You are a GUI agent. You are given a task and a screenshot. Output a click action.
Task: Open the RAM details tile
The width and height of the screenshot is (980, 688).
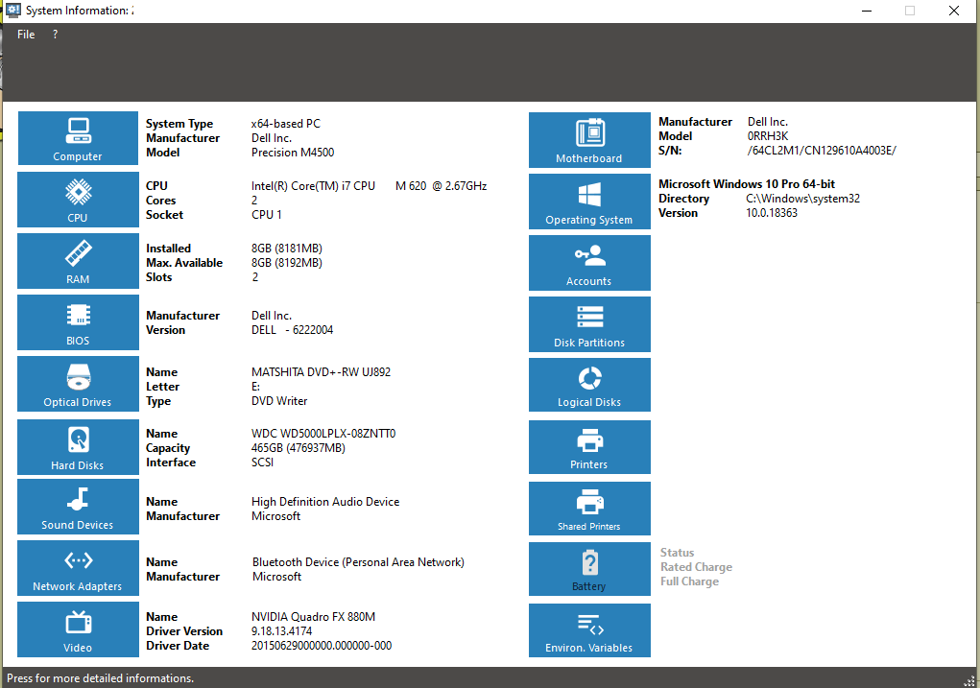pos(78,261)
